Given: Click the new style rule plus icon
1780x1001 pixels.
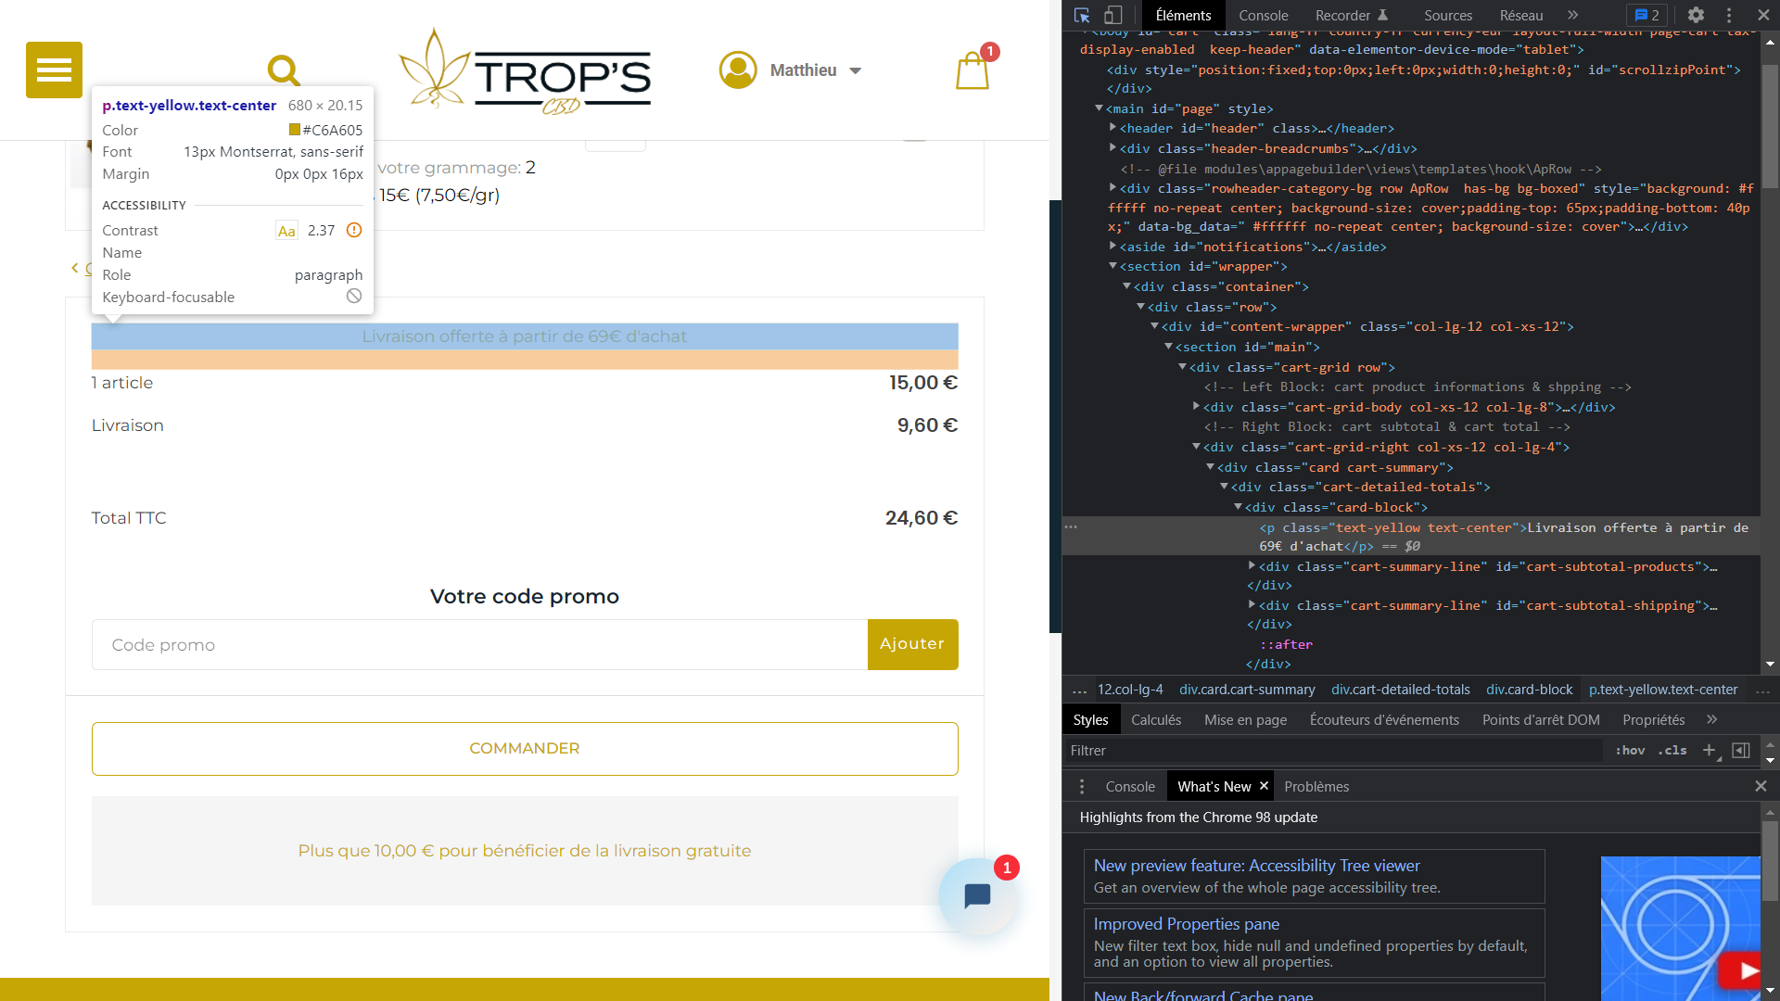Looking at the screenshot, I should pyautogui.click(x=1709, y=750).
